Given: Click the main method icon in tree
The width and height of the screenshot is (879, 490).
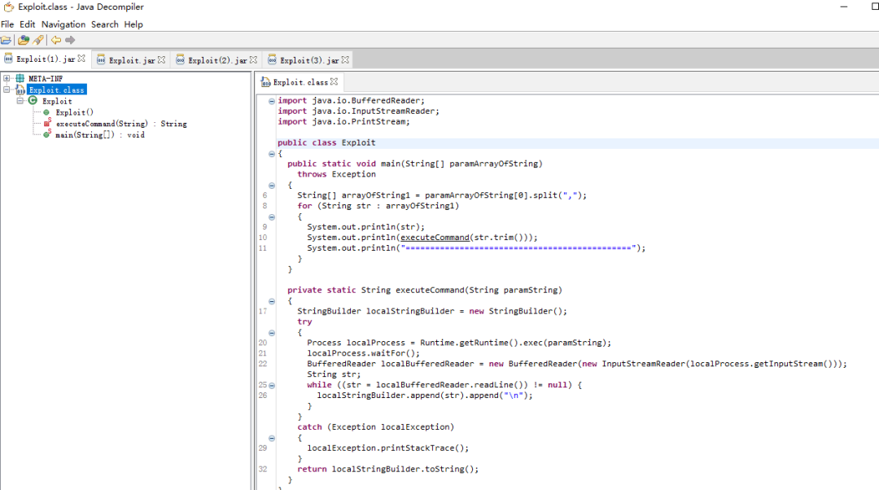Looking at the screenshot, I should point(47,133).
